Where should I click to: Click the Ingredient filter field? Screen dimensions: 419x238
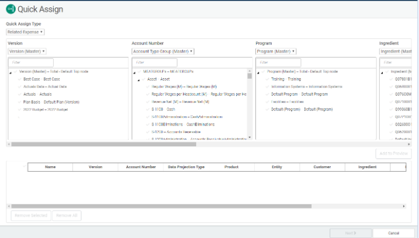coord(396,62)
